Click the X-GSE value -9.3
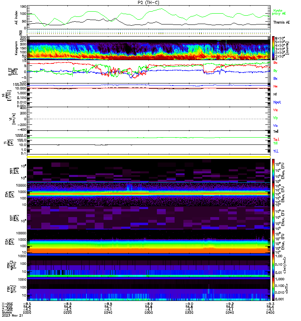This screenshot has height=321, width=301. click(x=270, y=304)
